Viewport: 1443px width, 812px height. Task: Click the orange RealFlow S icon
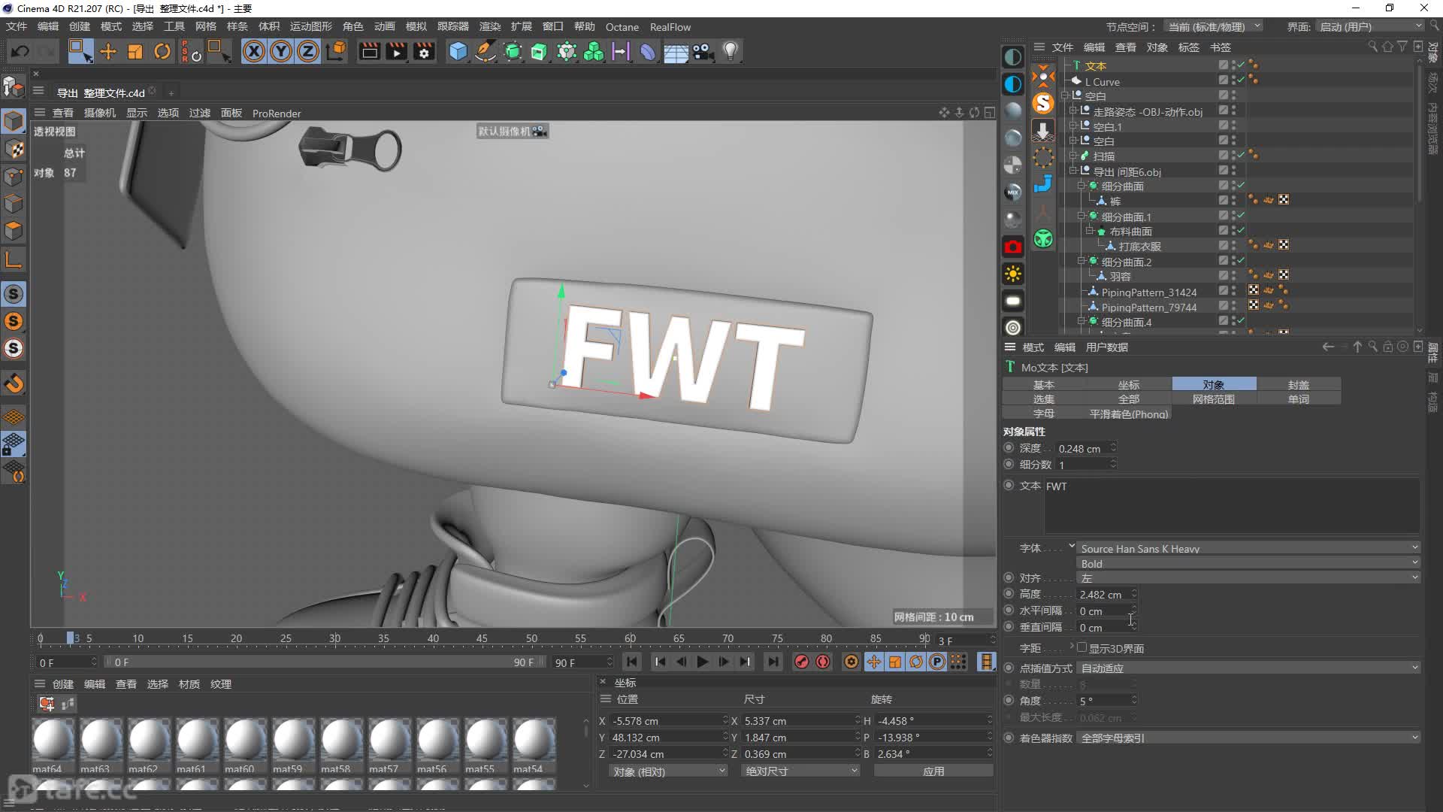[1043, 102]
